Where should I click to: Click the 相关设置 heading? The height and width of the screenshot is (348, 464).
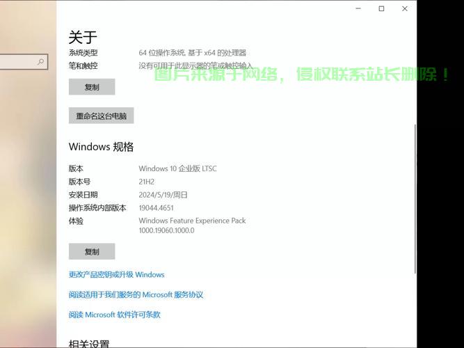(89, 344)
